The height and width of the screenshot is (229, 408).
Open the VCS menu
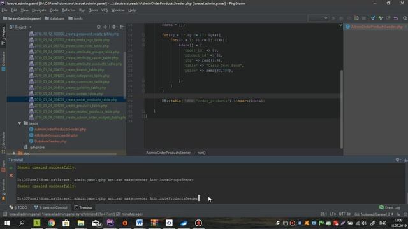[x=105, y=10]
